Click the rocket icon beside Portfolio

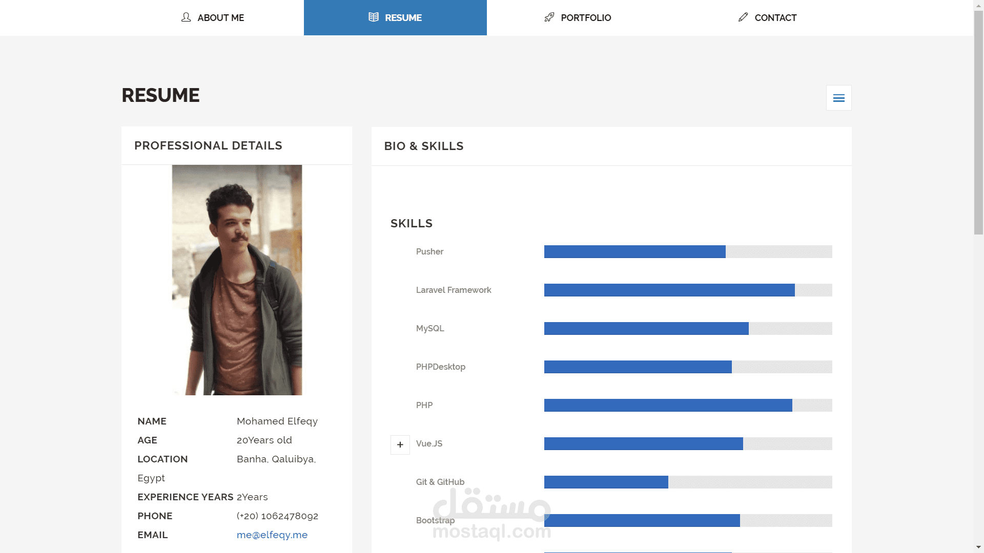(x=549, y=17)
